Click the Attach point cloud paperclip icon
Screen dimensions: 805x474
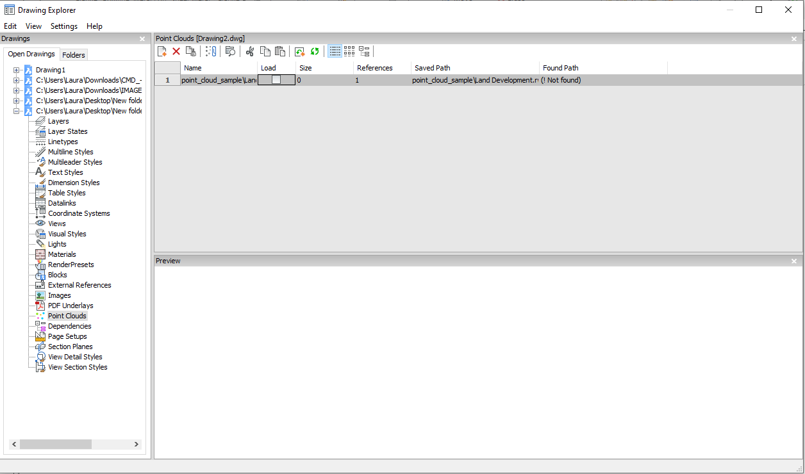211,51
